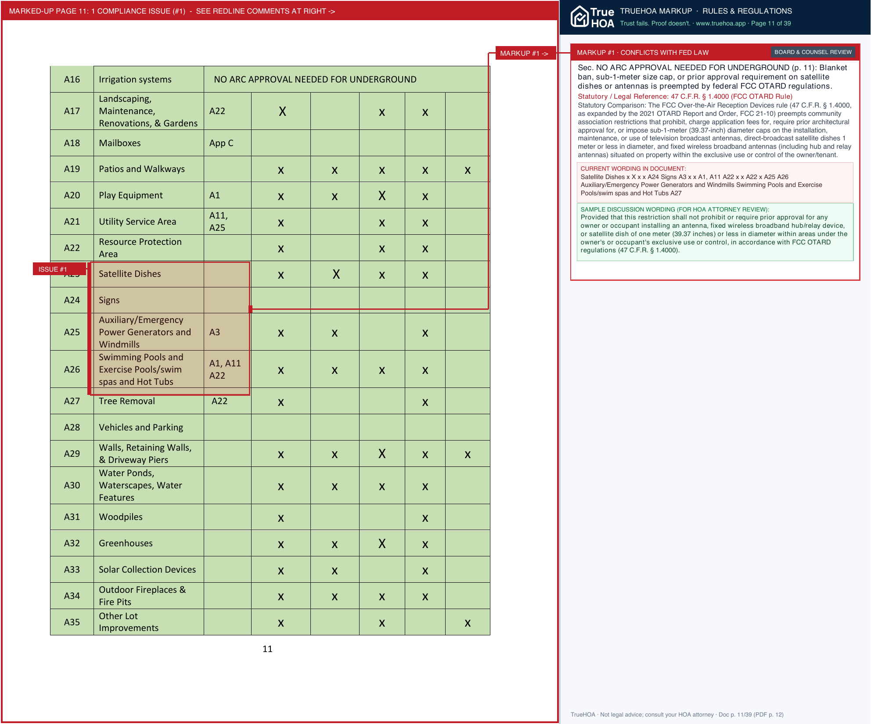Click the 'App C' reference cell

click(227, 143)
